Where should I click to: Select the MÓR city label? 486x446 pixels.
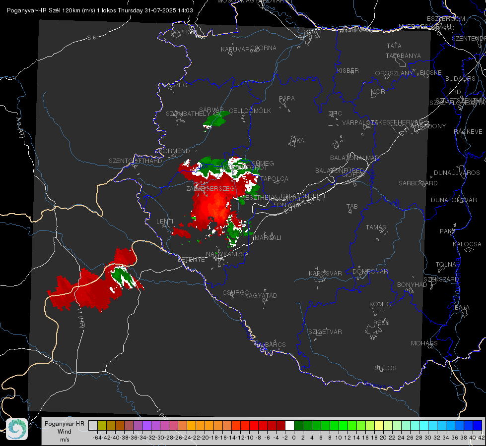[x=378, y=91]
